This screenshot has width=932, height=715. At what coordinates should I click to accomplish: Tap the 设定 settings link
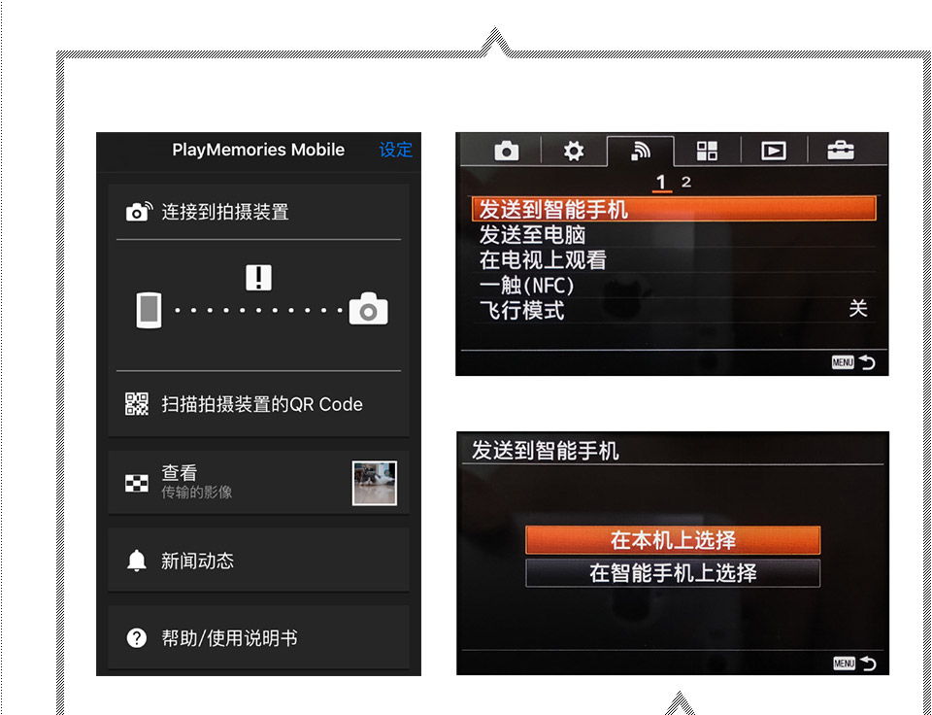pyautogui.click(x=395, y=150)
